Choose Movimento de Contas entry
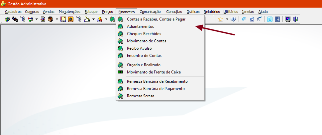 click(x=160, y=41)
